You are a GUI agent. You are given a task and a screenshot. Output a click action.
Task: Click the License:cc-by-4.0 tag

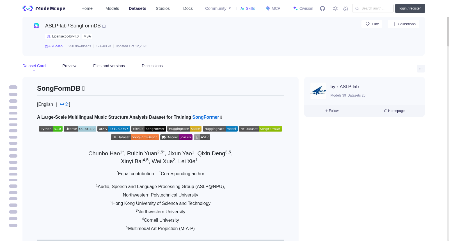click(63, 36)
